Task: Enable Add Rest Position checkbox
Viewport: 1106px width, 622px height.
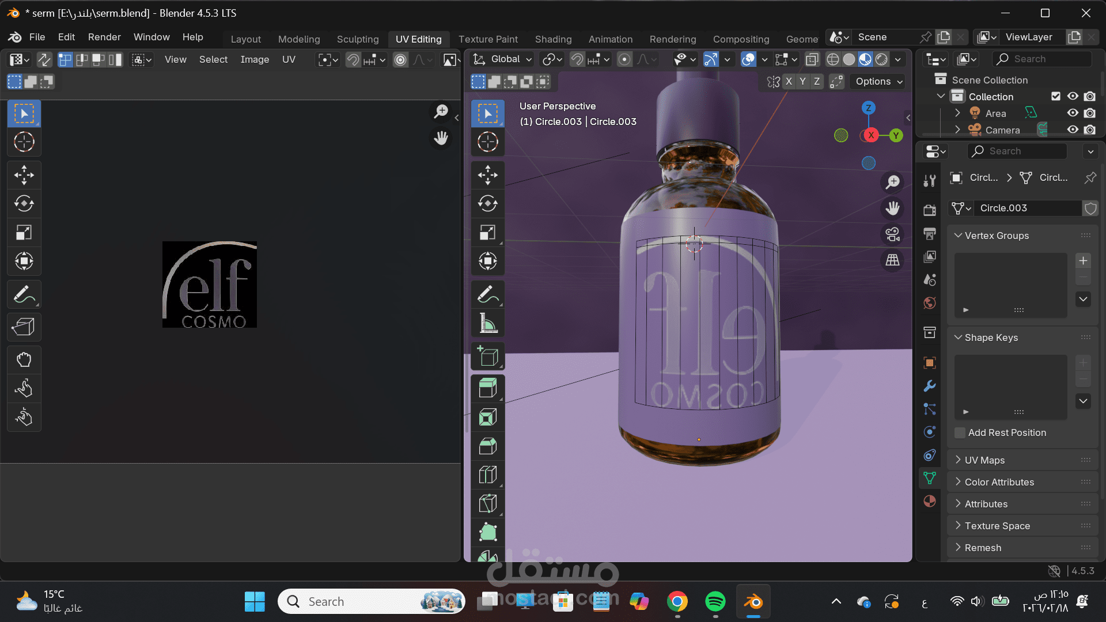Action: pyautogui.click(x=960, y=433)
